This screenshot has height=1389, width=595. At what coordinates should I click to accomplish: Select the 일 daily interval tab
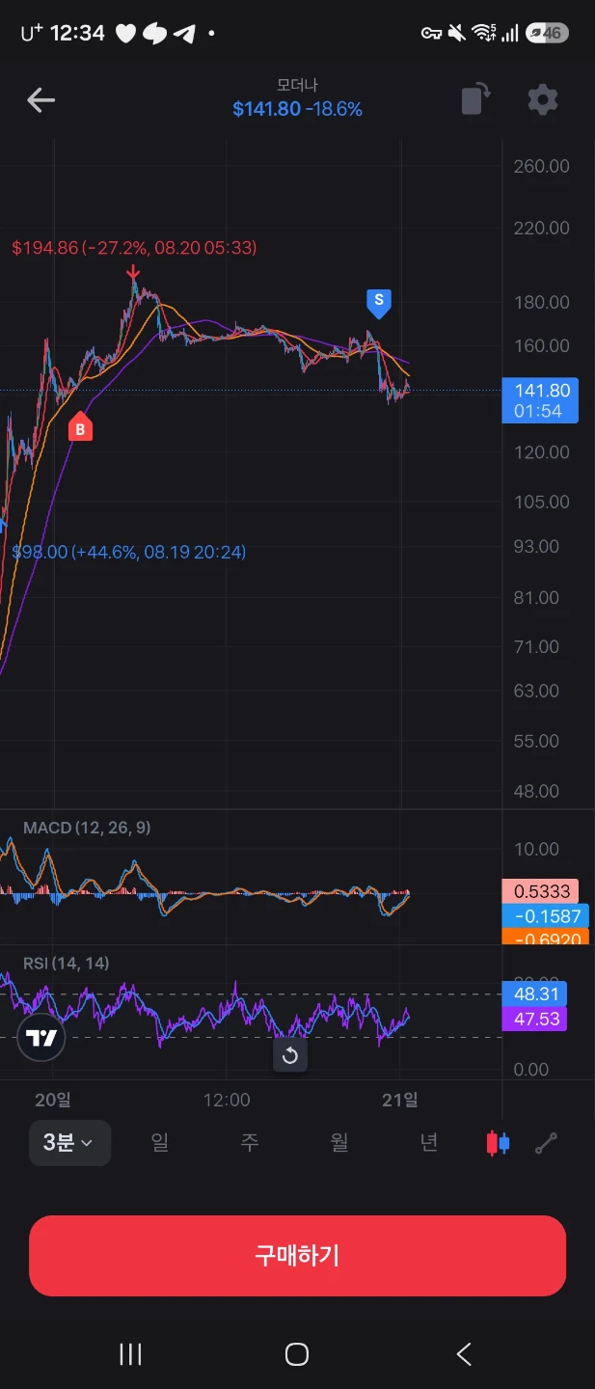pyautogui.click(x=160, y=1143)
